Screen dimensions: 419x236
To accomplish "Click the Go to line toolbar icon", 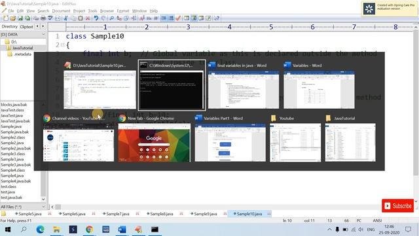I will pyautogui.click(x=134, y=18).
